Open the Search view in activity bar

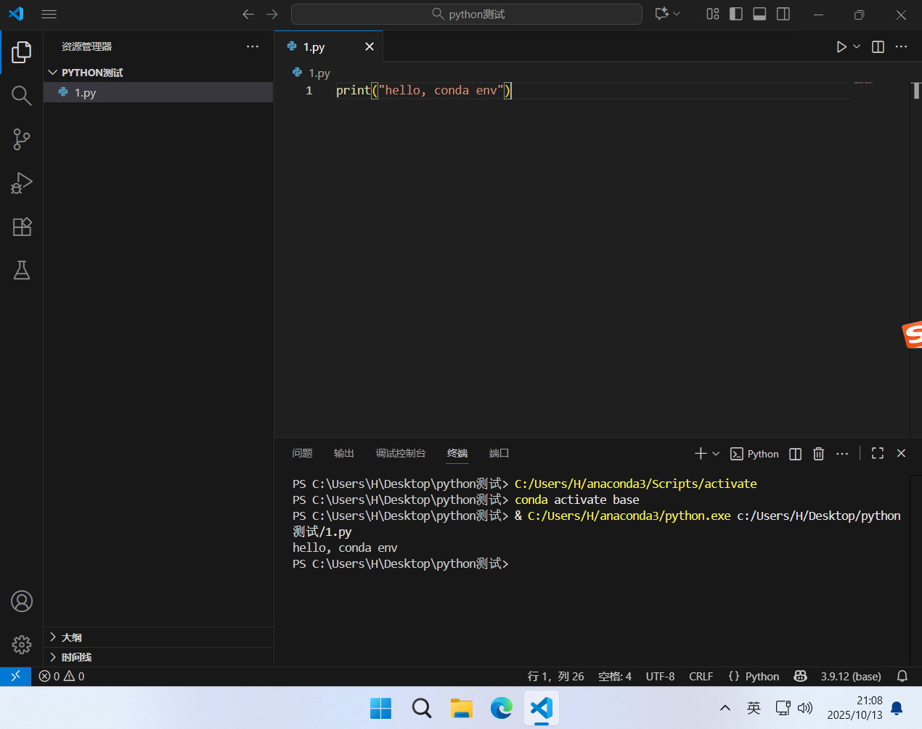click(22, 95)
